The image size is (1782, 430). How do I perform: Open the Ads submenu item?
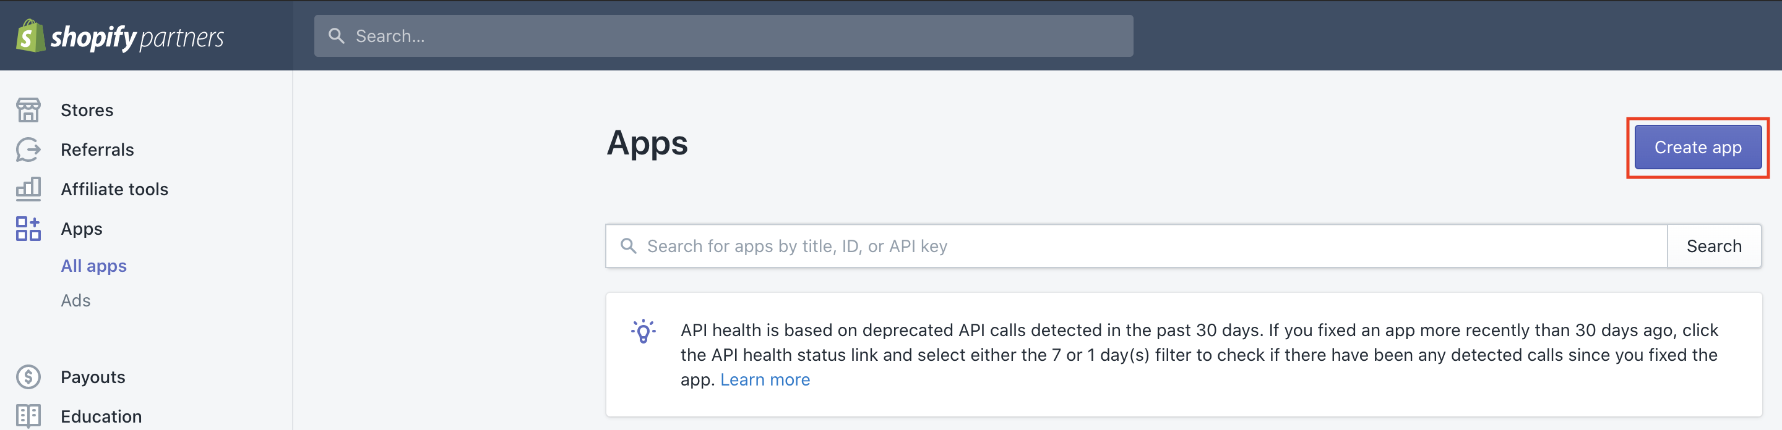[x=75, y=300]
